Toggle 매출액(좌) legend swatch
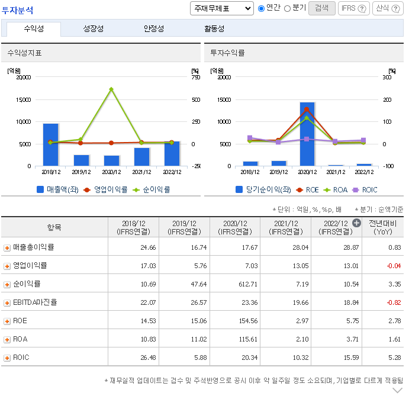The width and height of the screenshot is (409, 396). pos(40,189)
